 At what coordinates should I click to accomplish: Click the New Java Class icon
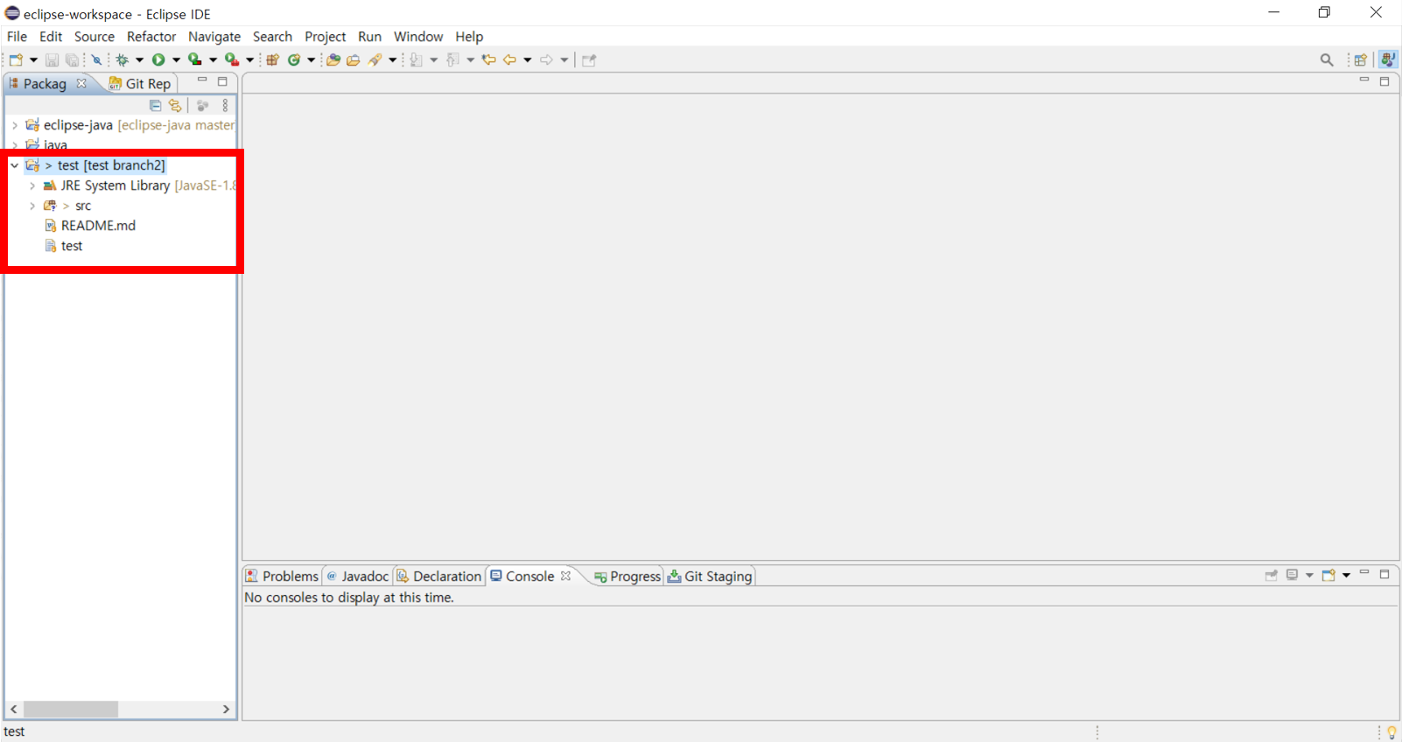[x=294, y=59]
